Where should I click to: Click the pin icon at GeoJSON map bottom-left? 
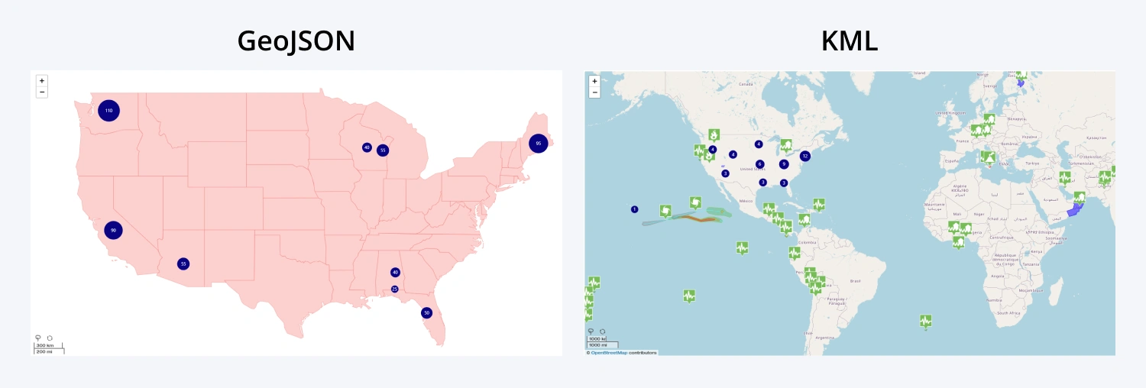[38, 338]
